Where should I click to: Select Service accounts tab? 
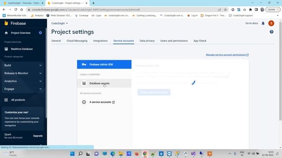(123, 41)
